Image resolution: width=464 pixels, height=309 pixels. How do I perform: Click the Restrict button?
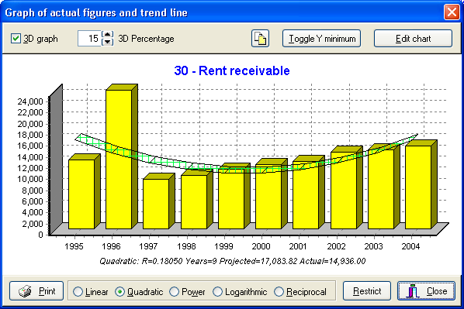coord(367,291)
